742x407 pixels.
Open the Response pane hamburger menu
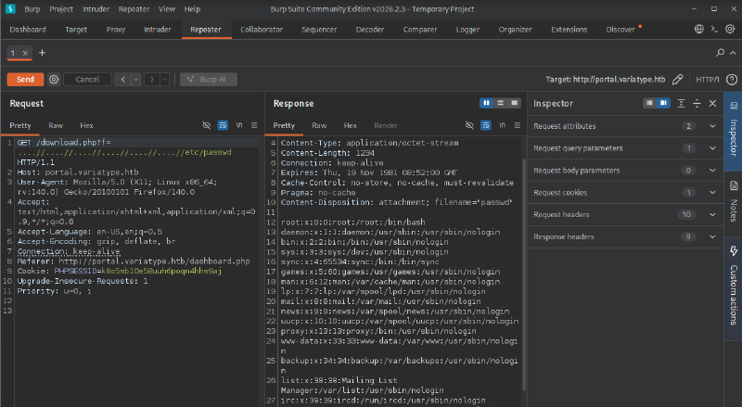coord(518,125)
